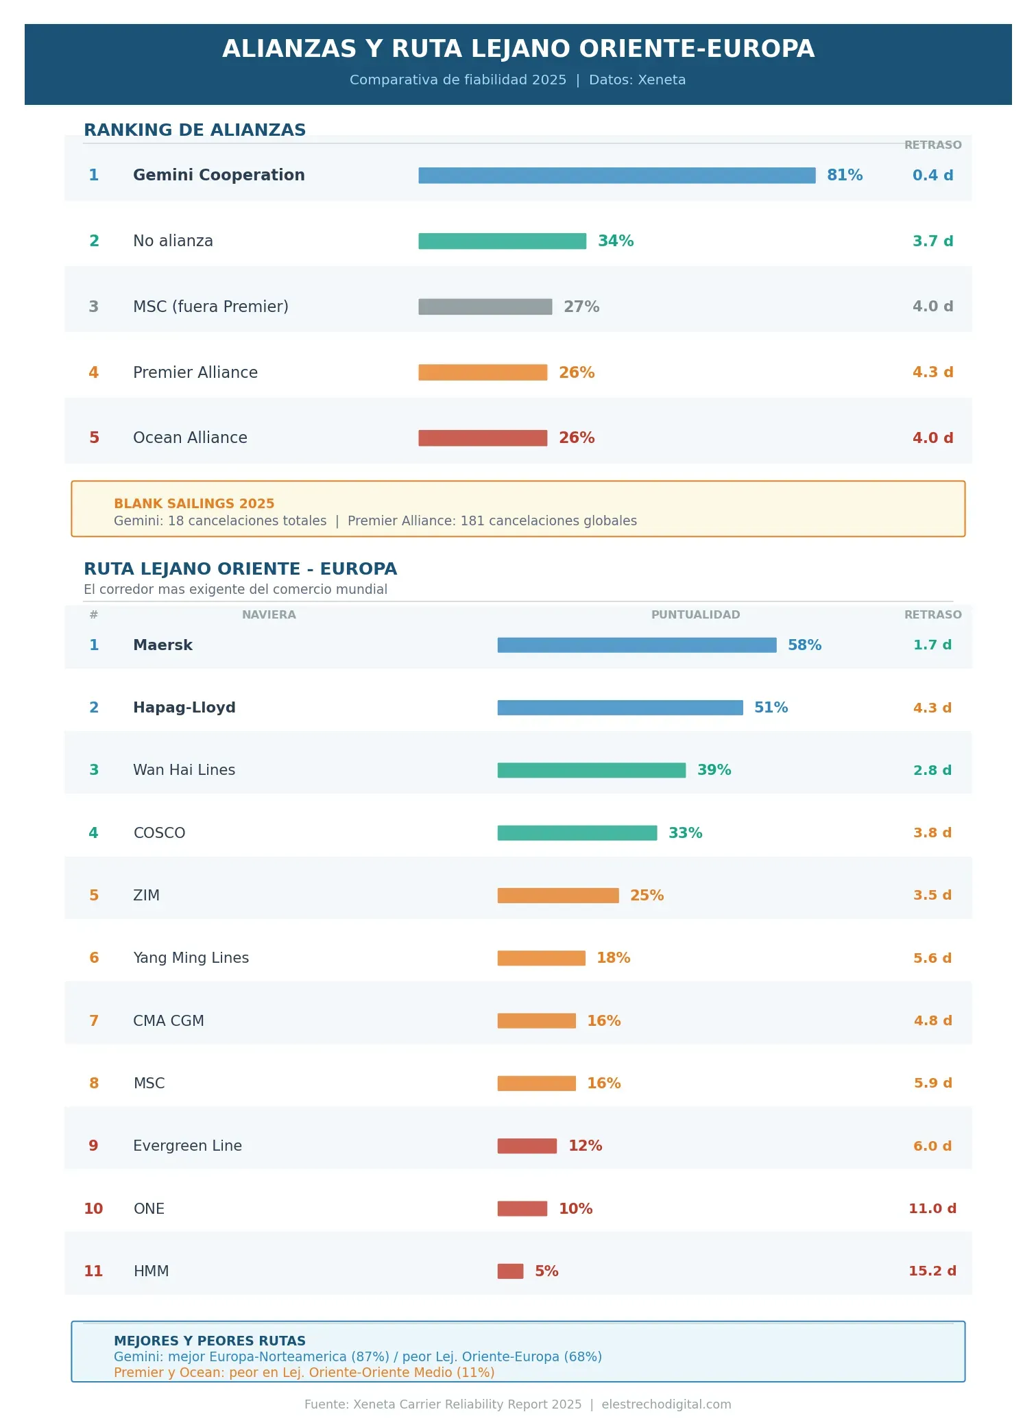Click the '4.3 d' delay for Premier Alliance
Image resolution: width=1036 pixels, height=1425 pixels.
pyautogui.click(x=932, y=372)
